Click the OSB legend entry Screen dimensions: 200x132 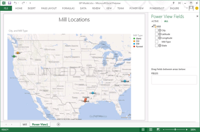tap(136, 44)
